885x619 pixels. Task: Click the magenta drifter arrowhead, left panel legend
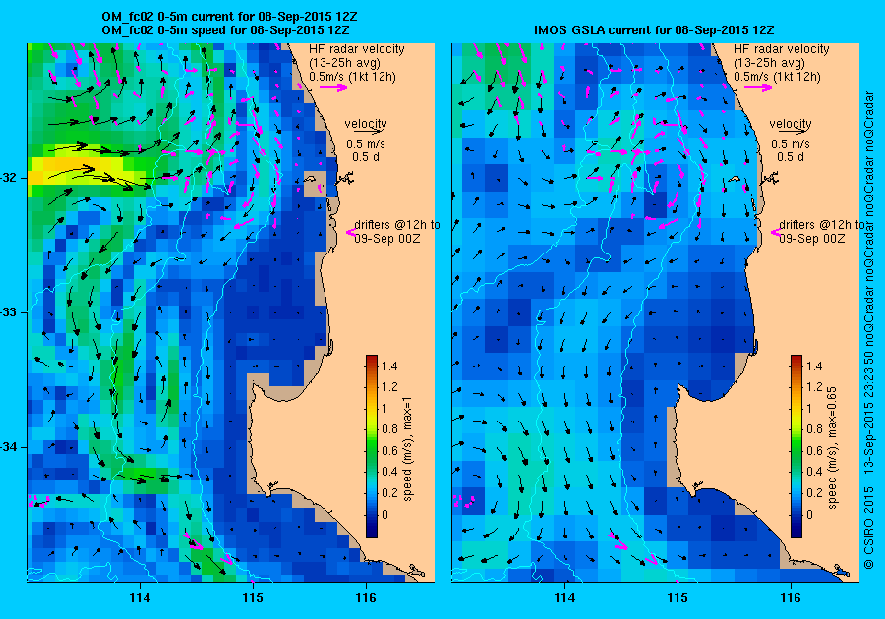[x=350, y=232]
